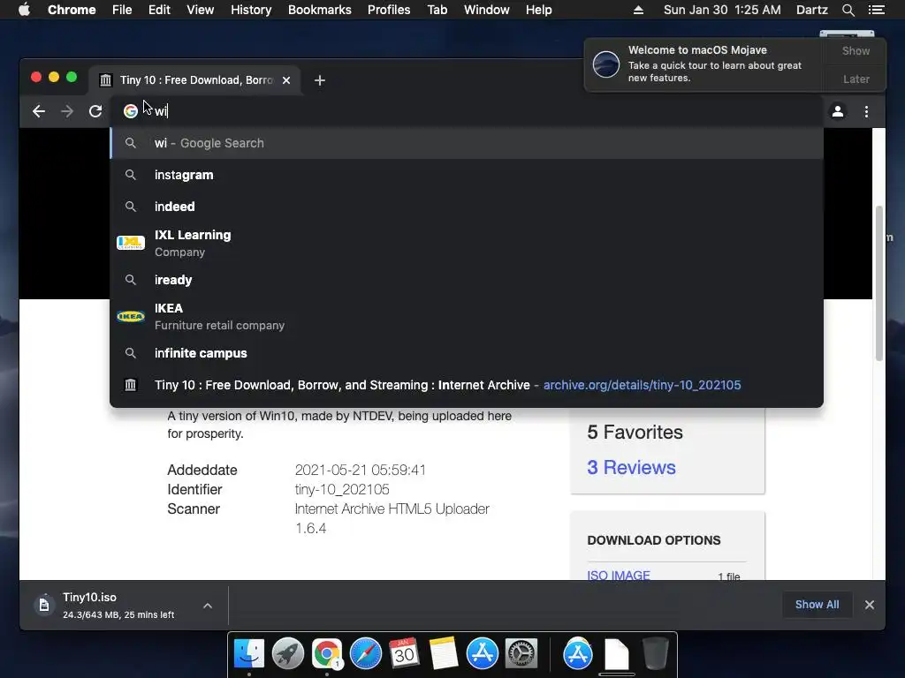Viewport: 905px width, 678px height.
Task: Open Launchpad from the Dock
Action: 288,653
